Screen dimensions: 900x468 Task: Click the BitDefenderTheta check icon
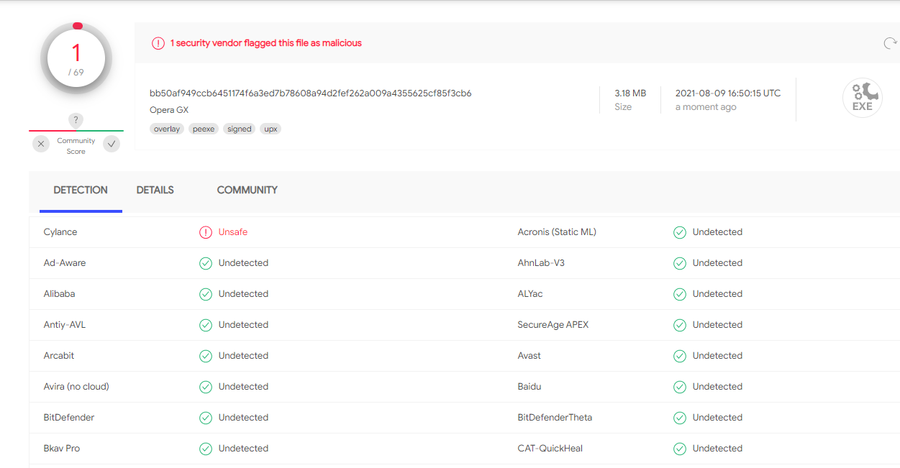680,418
